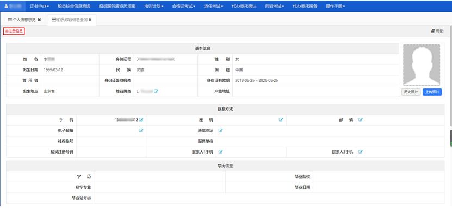Expand the 证书申办 dropdown menu
The width and height of the screenshot is (452, 210).
(x=40, y=6)
